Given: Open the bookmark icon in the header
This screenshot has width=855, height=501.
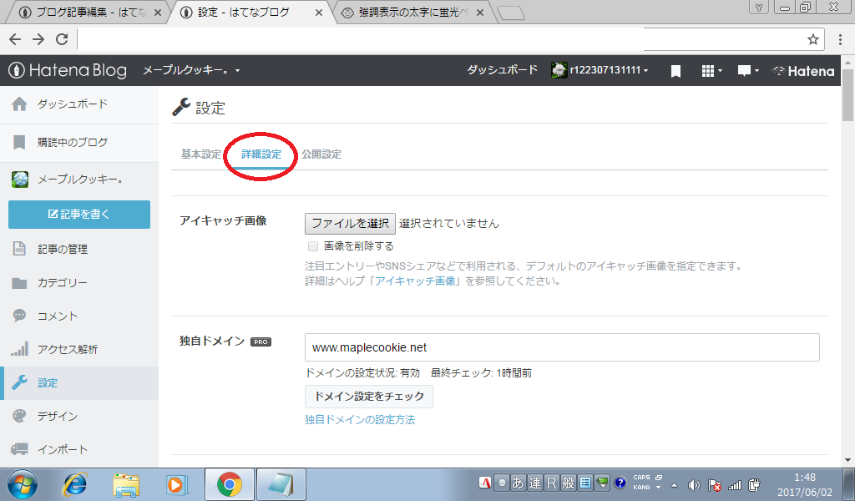Looking at the screenshot, I should (675, 71).
